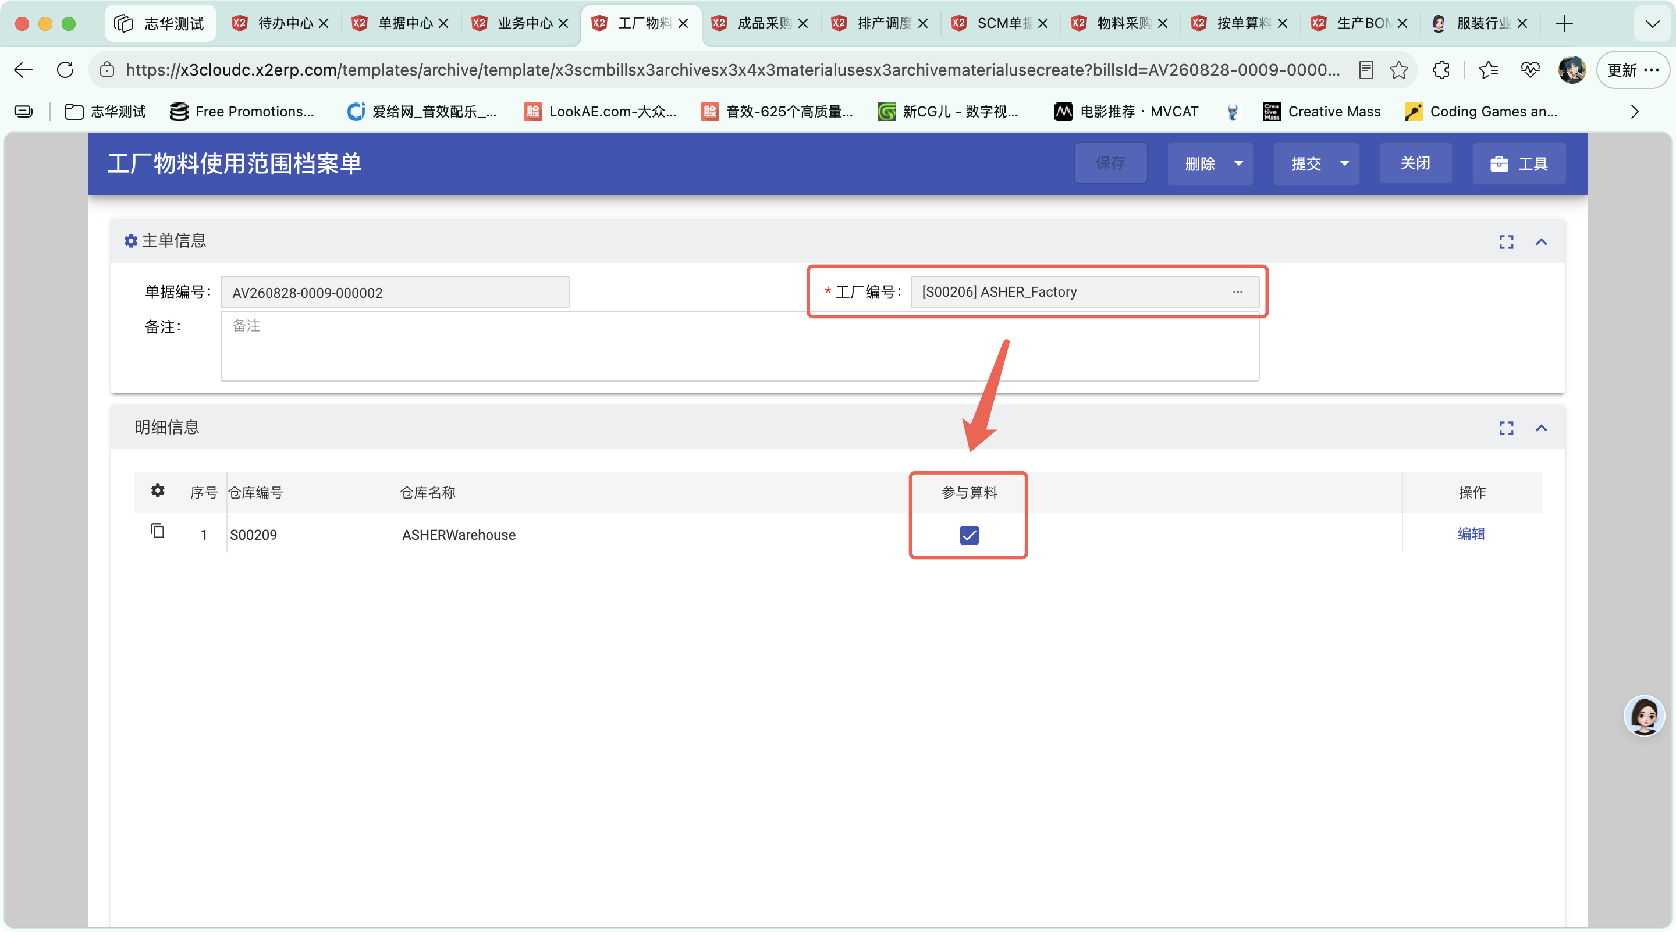
Task: Switch to the 单据中心 tab
Action: pos(400,23)
